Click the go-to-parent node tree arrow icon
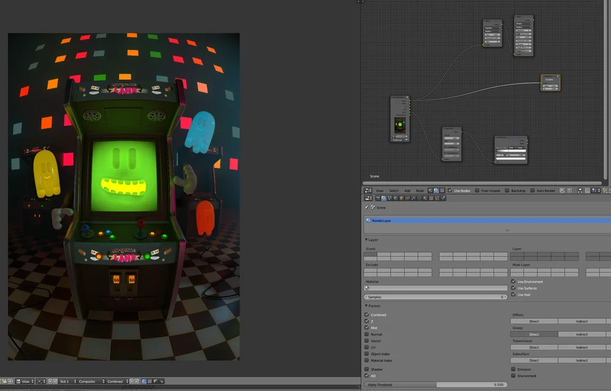The image size is (611, 391). coord(569,191)
